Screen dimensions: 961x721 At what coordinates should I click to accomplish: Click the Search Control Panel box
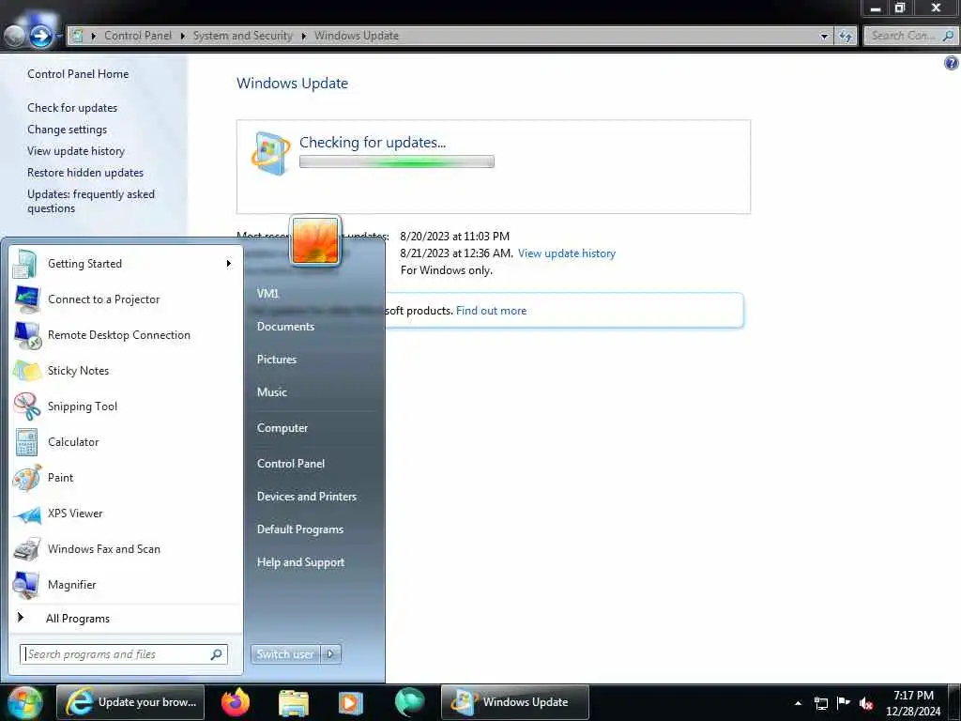[910, 36]
